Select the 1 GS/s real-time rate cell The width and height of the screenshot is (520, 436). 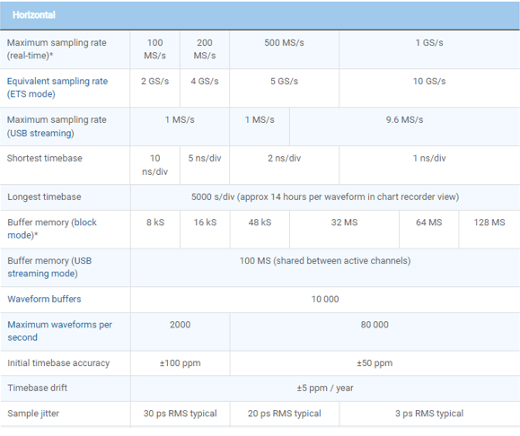pos(429,49)
